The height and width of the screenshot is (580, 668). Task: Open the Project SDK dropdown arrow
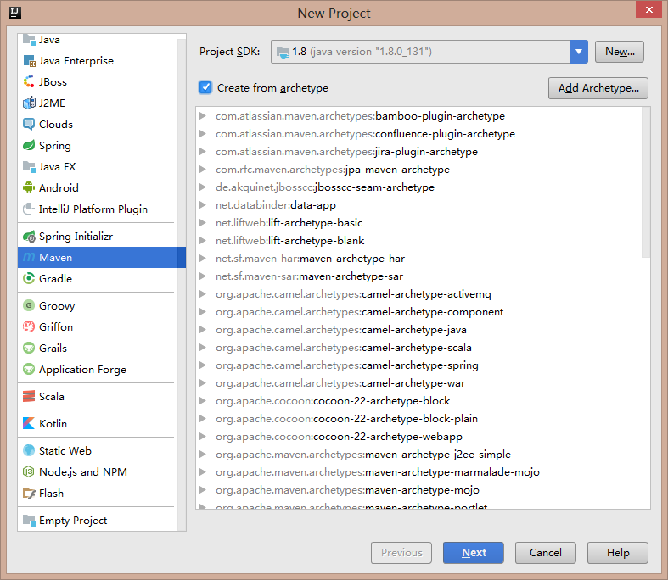pos(579,52)
